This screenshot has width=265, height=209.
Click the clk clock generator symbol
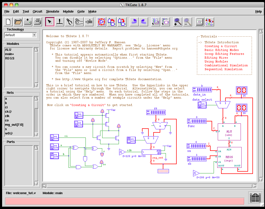pos(122,152)
